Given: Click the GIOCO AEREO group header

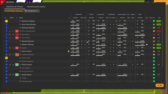Looking at the screenshot, I should pyautogui.click(x=122, y=14).
